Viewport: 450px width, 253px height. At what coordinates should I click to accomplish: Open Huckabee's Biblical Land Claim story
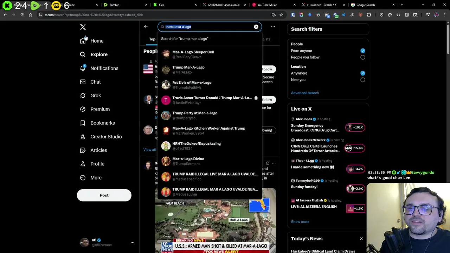(323, 251)
